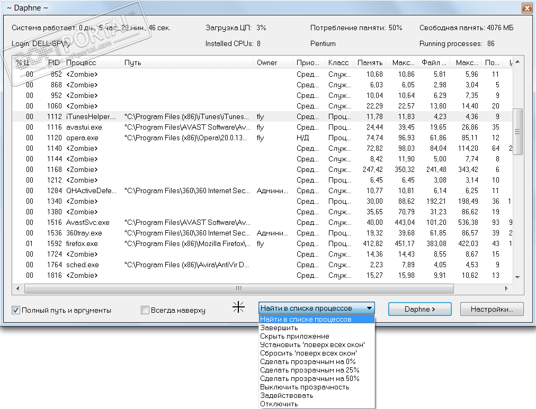Sort by the 'Файл ...' column header
The width and height of the screenshot is (536, 409).
pyautogui.click(x=434, y=62)
